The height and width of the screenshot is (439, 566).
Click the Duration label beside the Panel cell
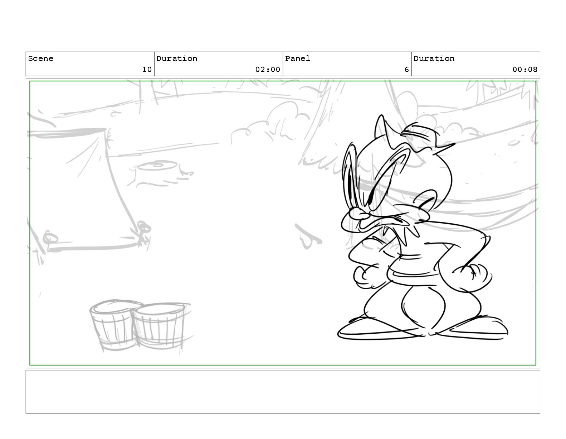(434, 58)
